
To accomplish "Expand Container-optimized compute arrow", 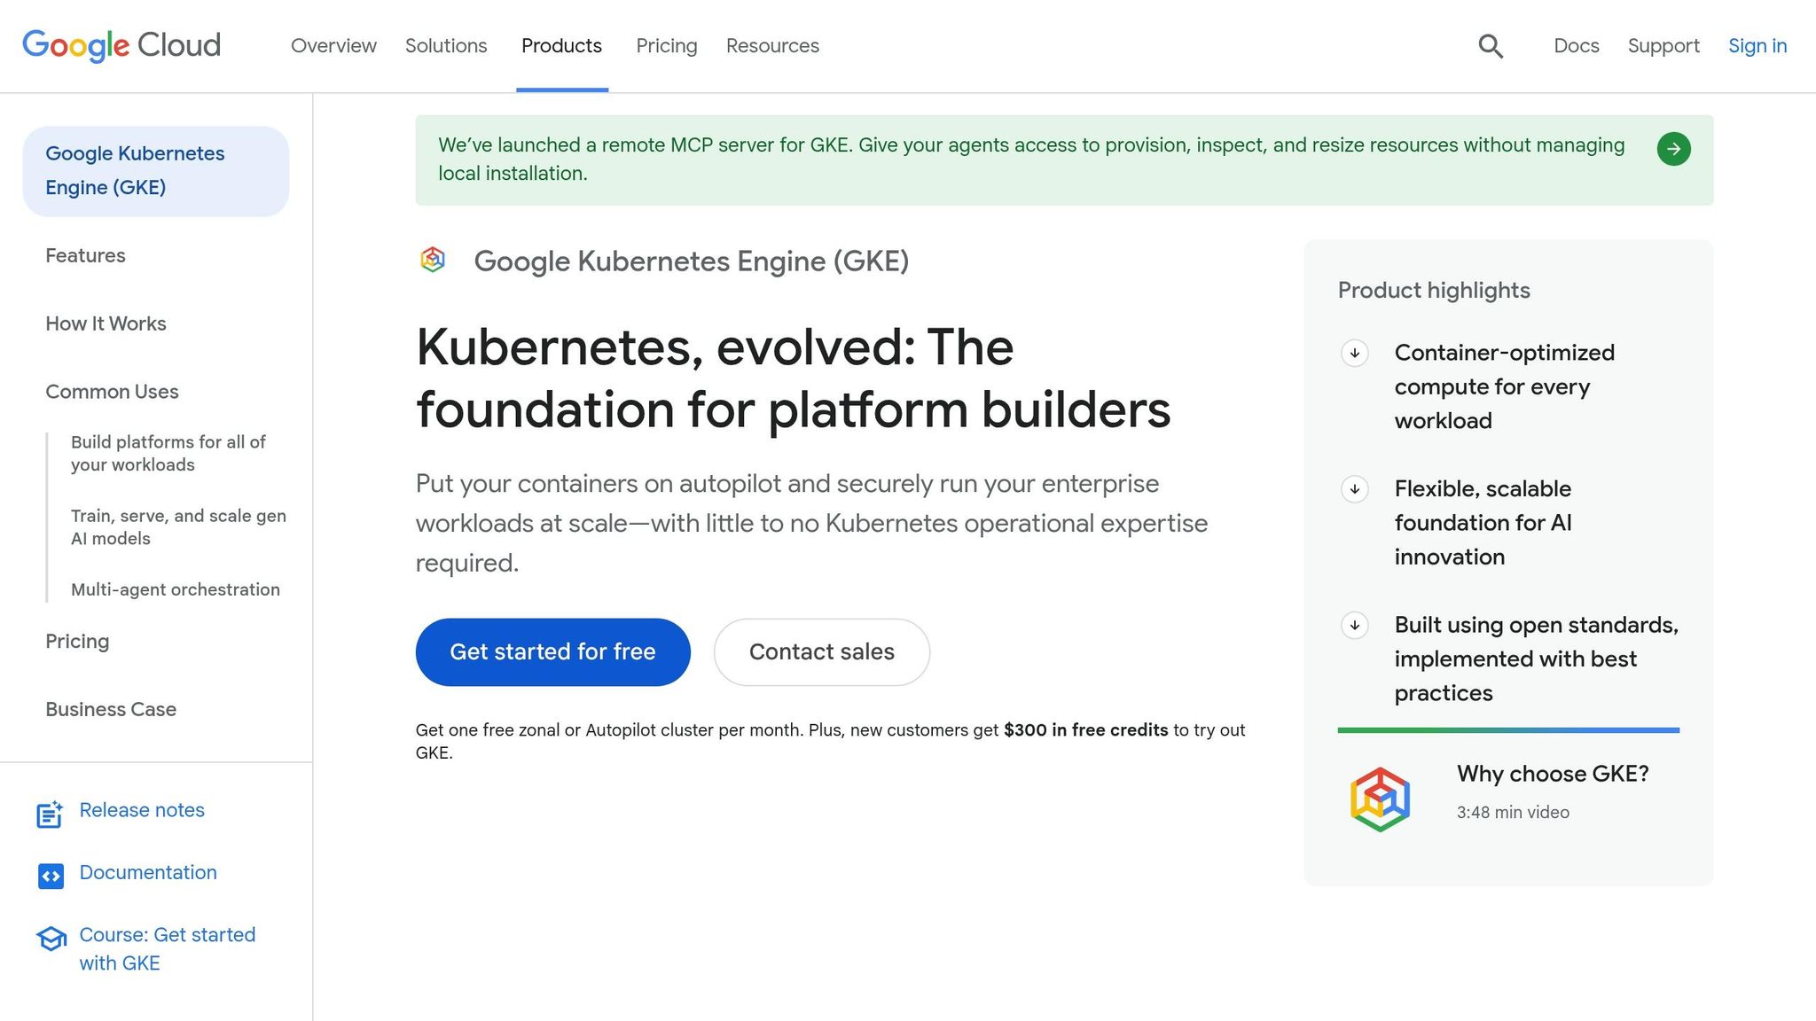I will pyautogui.click(x=1354, y=353).
